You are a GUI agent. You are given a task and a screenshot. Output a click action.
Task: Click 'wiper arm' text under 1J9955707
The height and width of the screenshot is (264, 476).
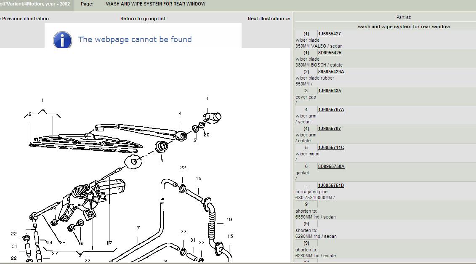point(306,135)
